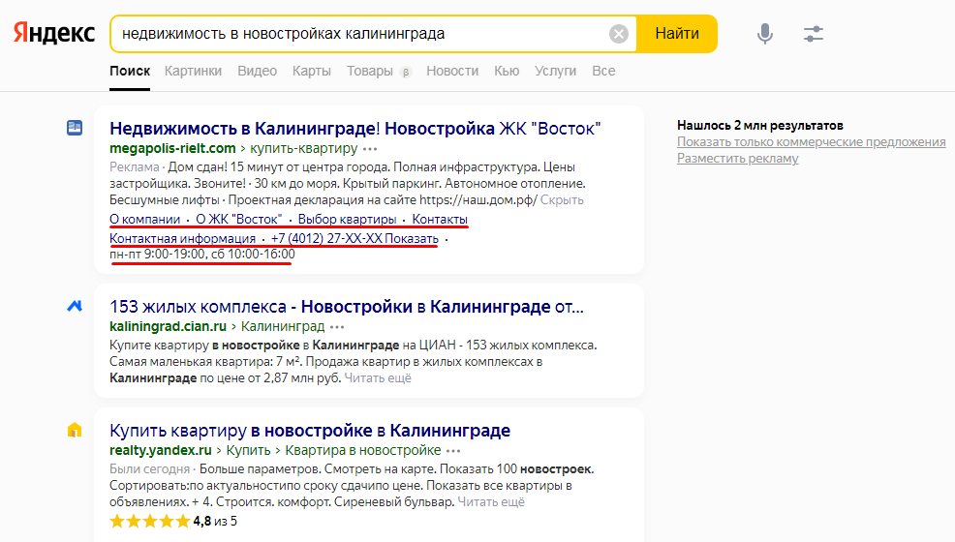The image size is (955, 542).
Task: Click the 4,8 из 5 star rating
Action: [x=173, y=522]
